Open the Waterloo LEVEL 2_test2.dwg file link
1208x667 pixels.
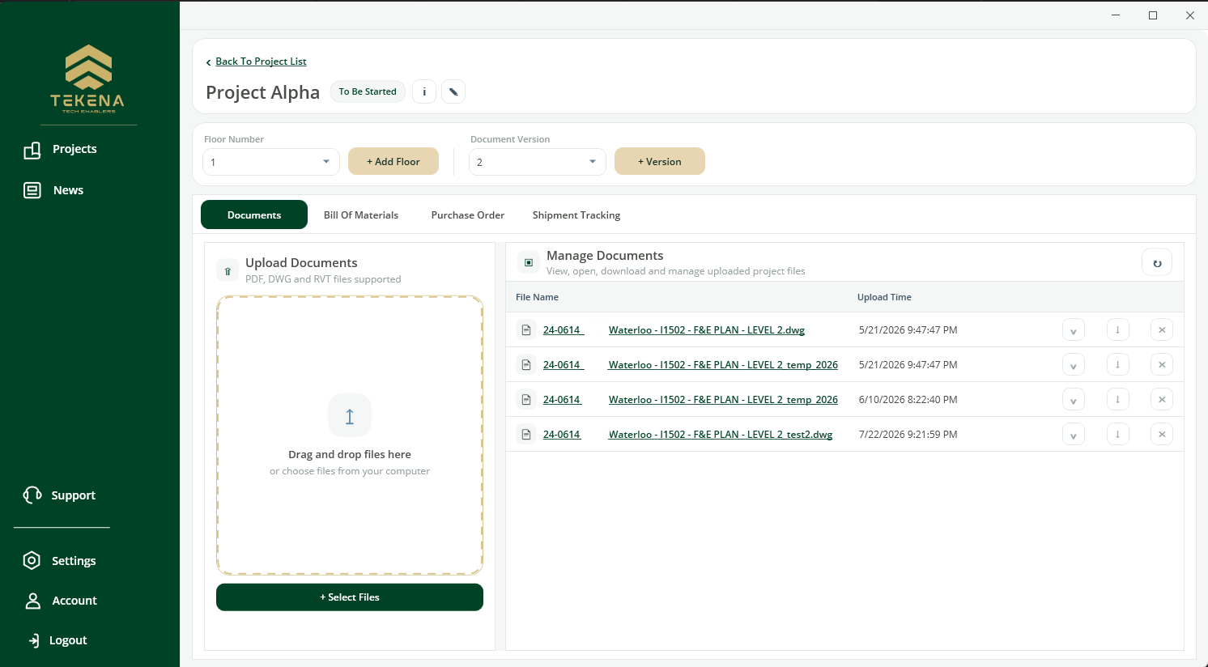[x=721, y=435]
